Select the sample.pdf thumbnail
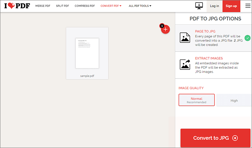Screen dimensions: 252x148 87,53
